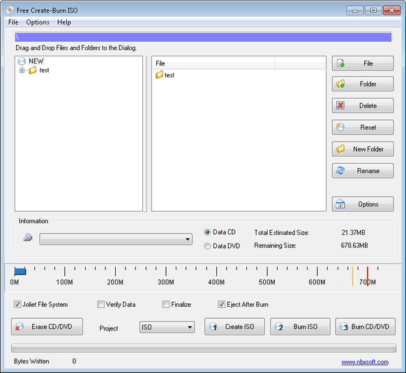Viewport: 406px width, 373px height.
Task: Minimize the Free Create-Burn ISO window
Action: click(355, 10)
